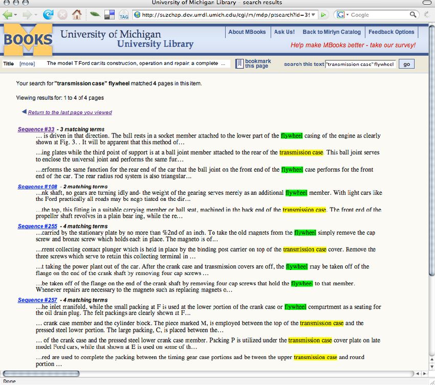Click highlighted 'transmission case' in Sequence #108 snippet
The height and width of the screenshot is (385, 435).
click(304, 210)
